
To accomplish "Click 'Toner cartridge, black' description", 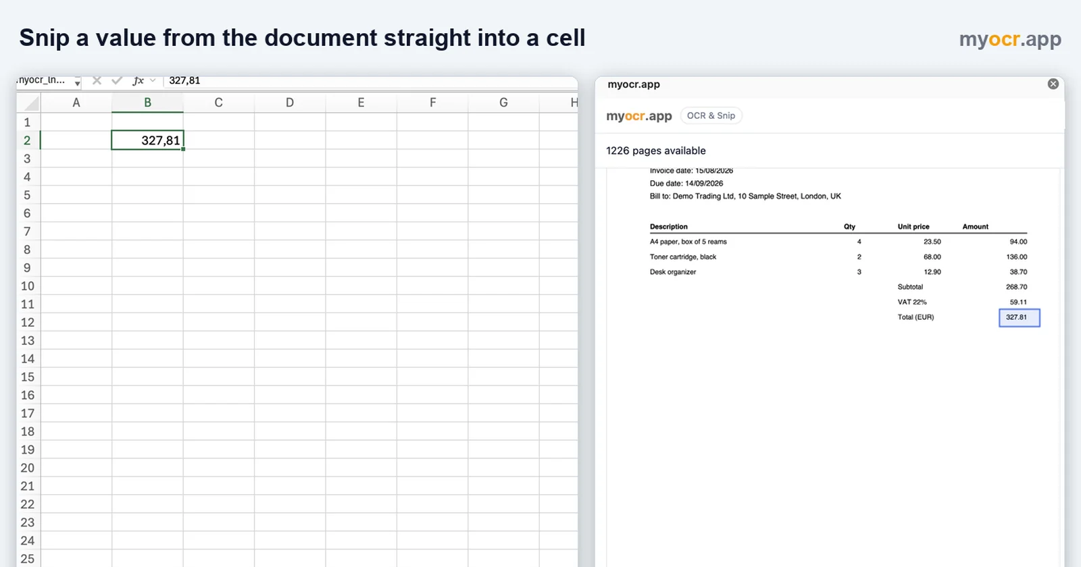I will pyautogui.click(x=683, y=256).
